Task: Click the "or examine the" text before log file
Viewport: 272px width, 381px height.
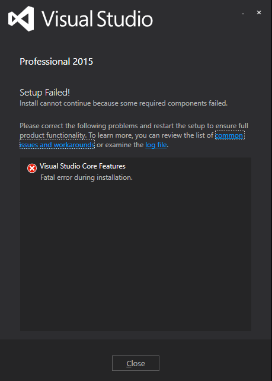Action: coord(120,145)
